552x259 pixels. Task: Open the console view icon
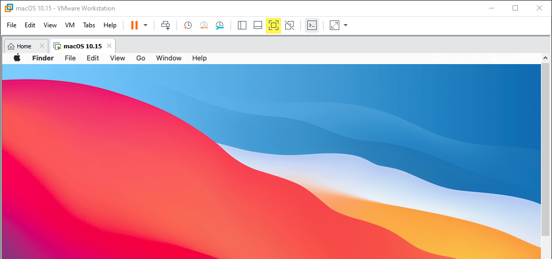(312, 25)
